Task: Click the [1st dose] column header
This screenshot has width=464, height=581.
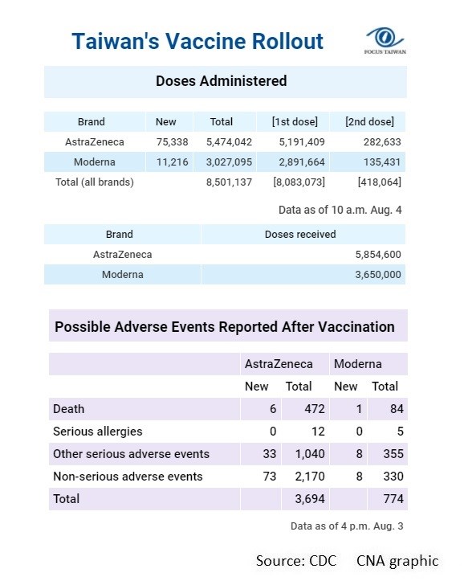Action: coord(295,121)
